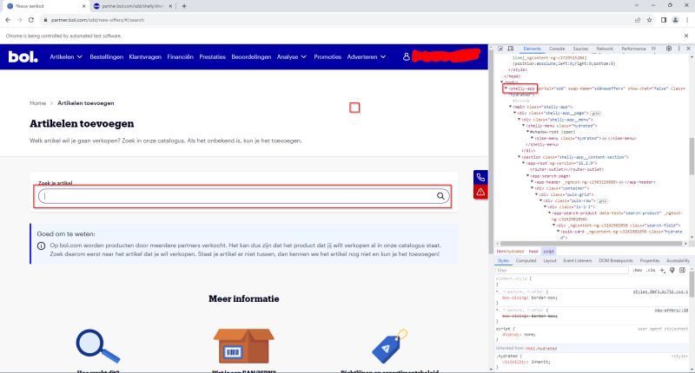Switch to the DevTools Network tab
695x373 pixels.
pos(605,49)
